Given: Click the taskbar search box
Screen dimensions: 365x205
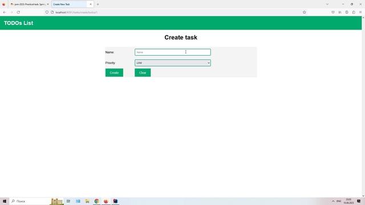Looking at the screenshot, I should pyautogui.click(x=36, y=201).
